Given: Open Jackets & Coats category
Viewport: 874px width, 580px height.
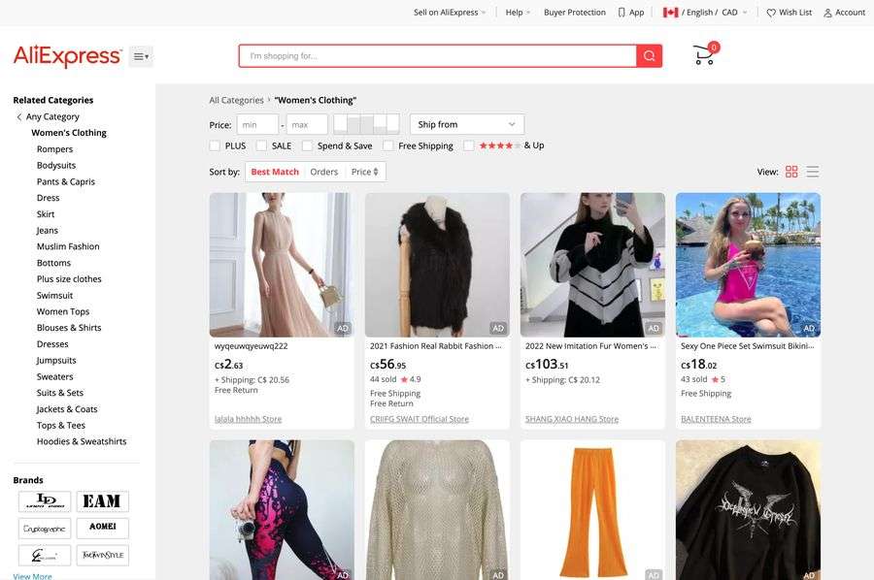Looking at the screenshot, I should coord(67,409).
